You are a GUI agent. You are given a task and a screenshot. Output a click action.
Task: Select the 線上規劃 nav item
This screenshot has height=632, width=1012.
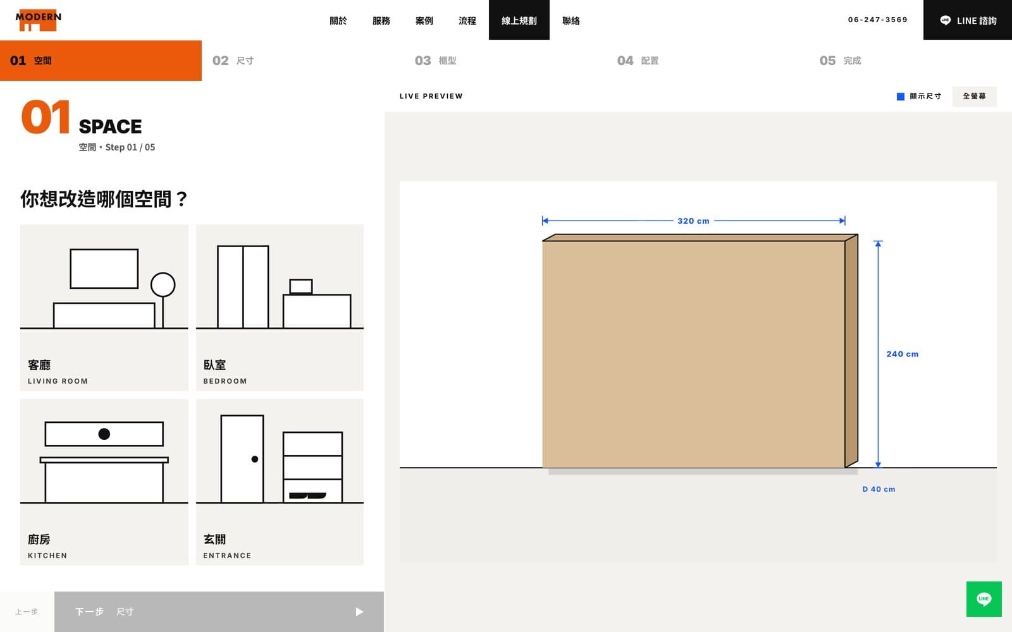coord(519,20)
